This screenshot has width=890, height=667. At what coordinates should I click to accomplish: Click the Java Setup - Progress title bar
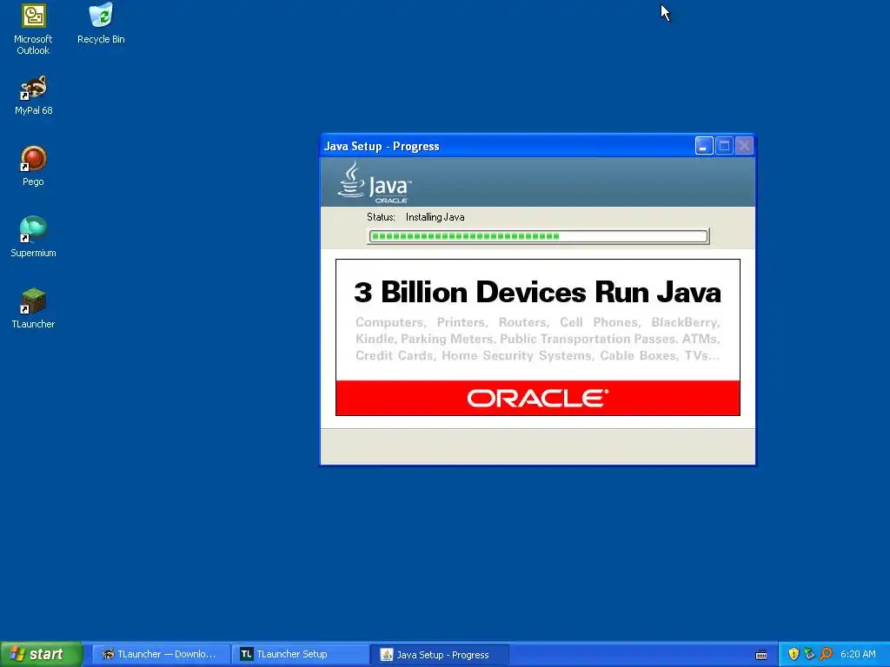pos(508,146)
